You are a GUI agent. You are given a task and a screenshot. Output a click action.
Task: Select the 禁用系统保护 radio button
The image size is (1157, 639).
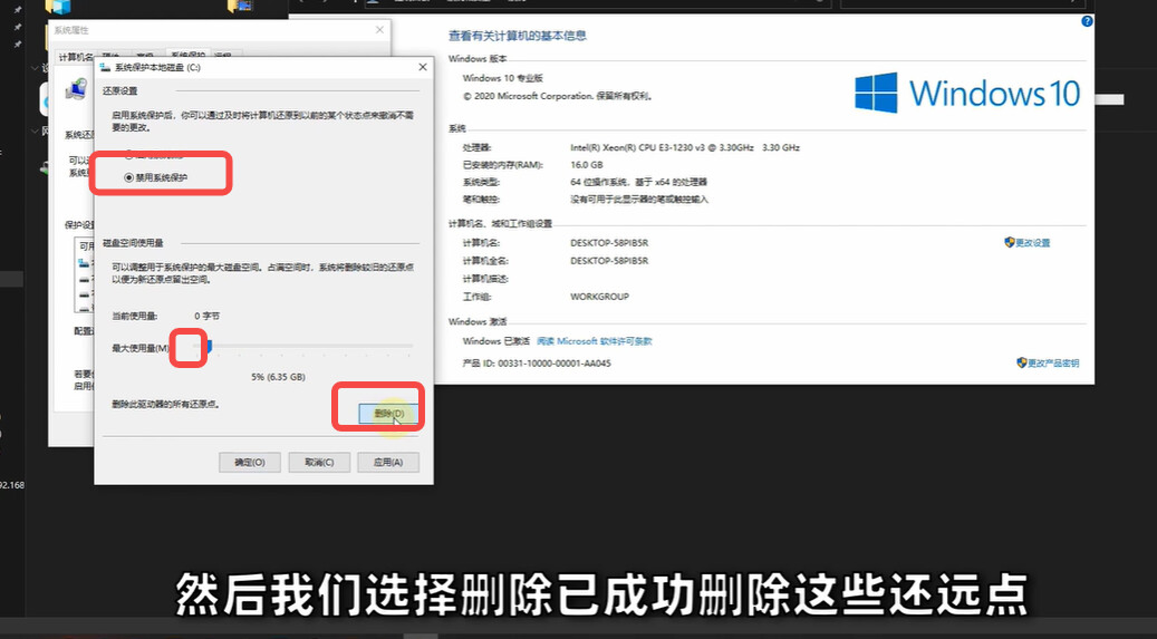(x=129, y=178)
